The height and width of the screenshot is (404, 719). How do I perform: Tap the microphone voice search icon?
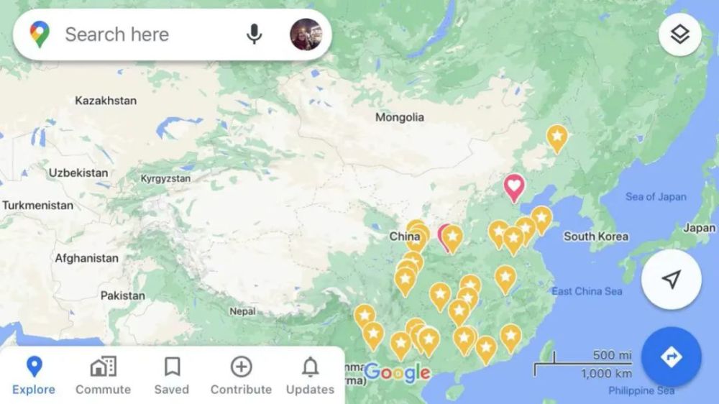pos(254,35)
